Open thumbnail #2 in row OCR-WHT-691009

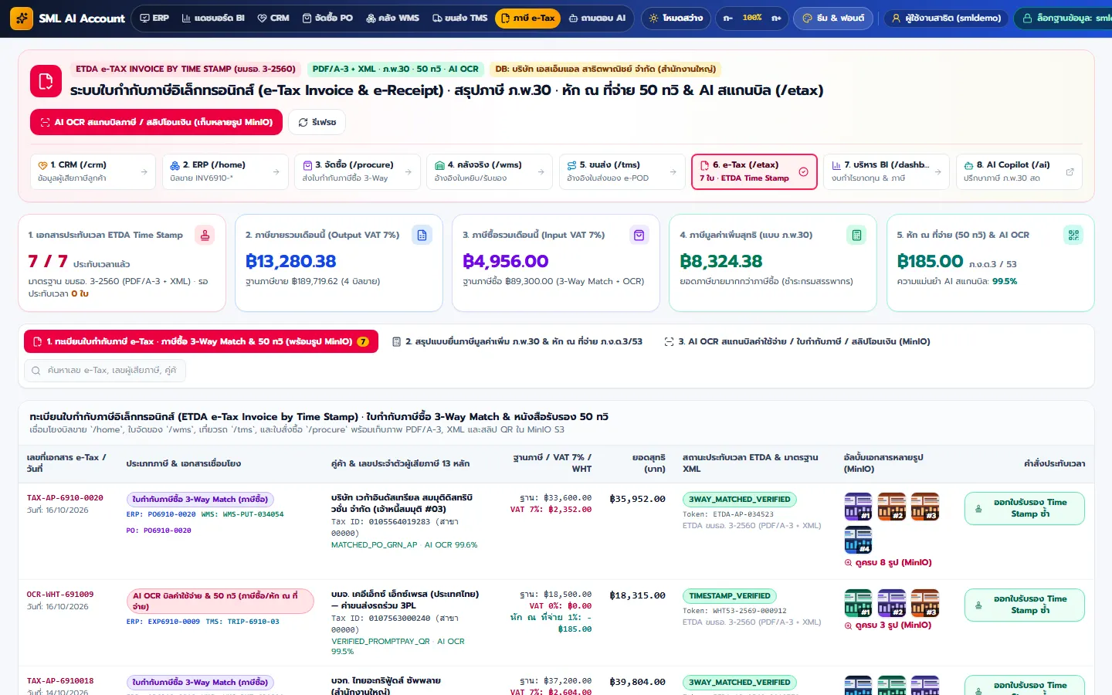(891, 603)
